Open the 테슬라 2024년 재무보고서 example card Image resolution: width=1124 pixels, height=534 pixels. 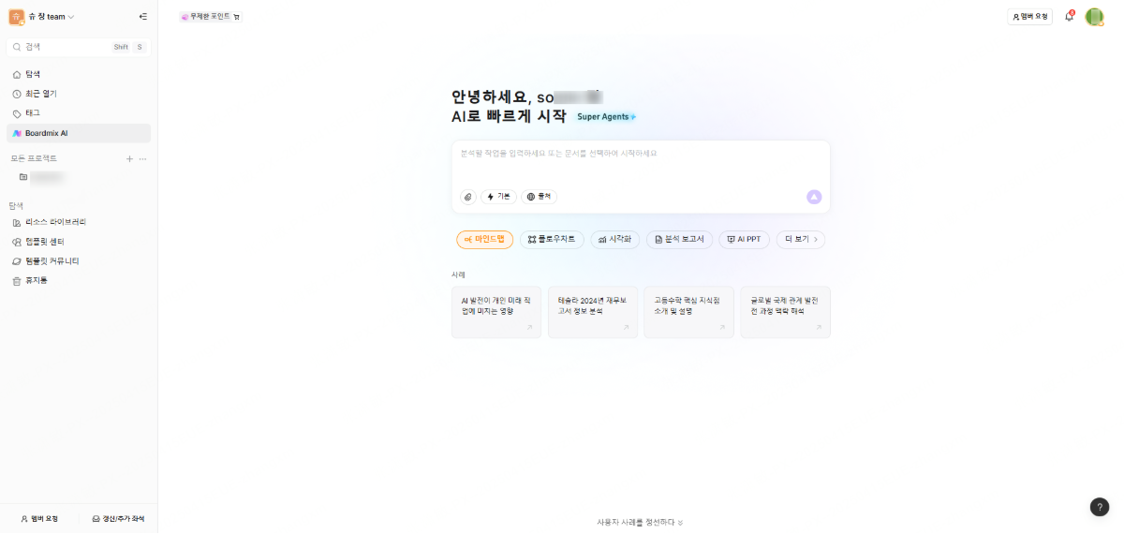point(593,312)
